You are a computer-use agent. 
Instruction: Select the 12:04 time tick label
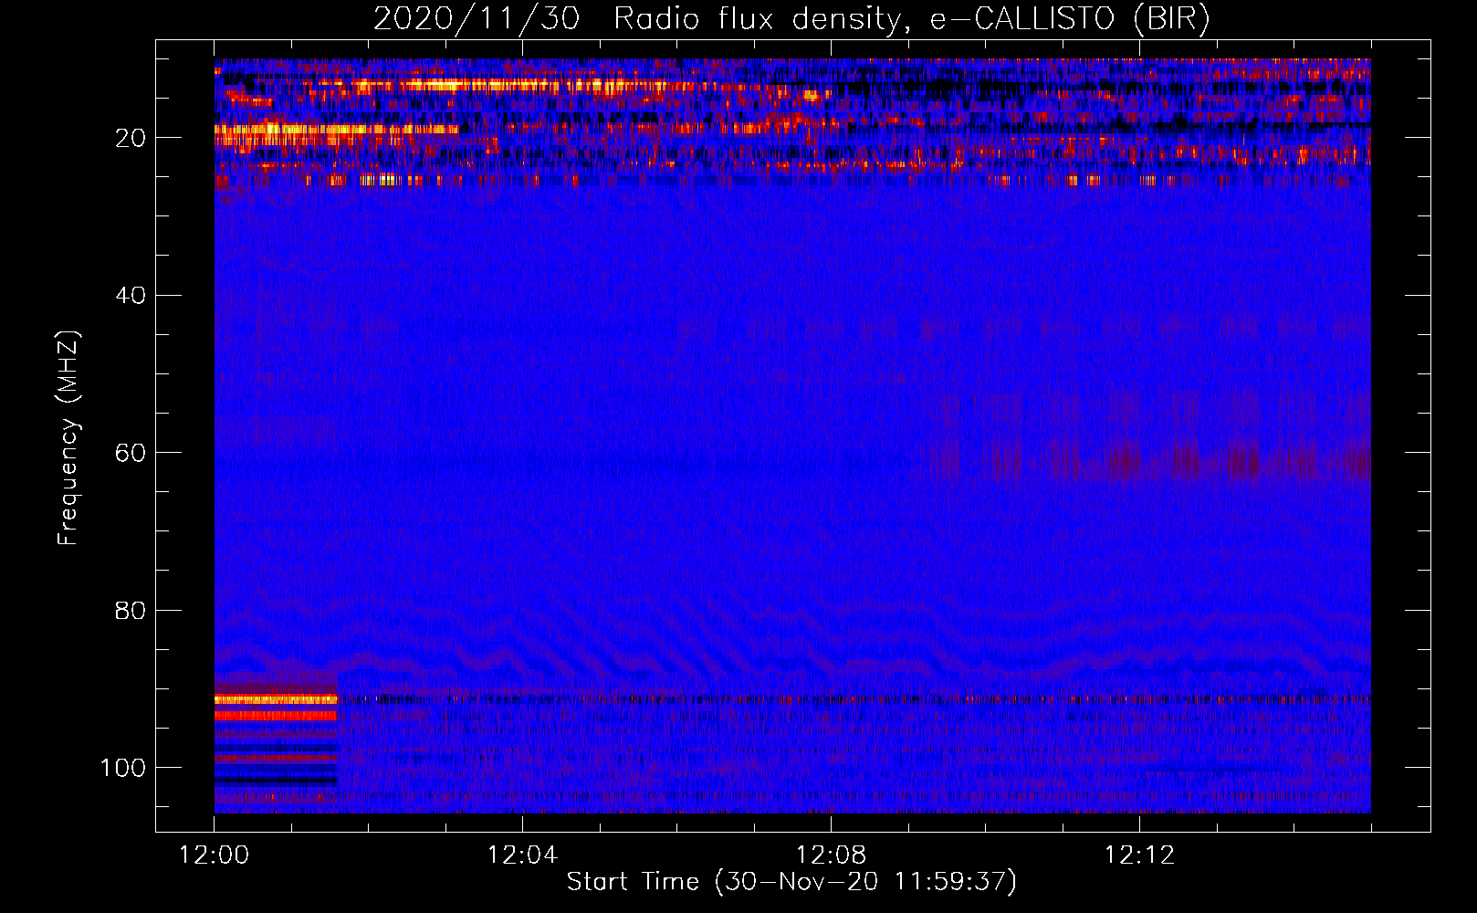click(x=522, y=855)
